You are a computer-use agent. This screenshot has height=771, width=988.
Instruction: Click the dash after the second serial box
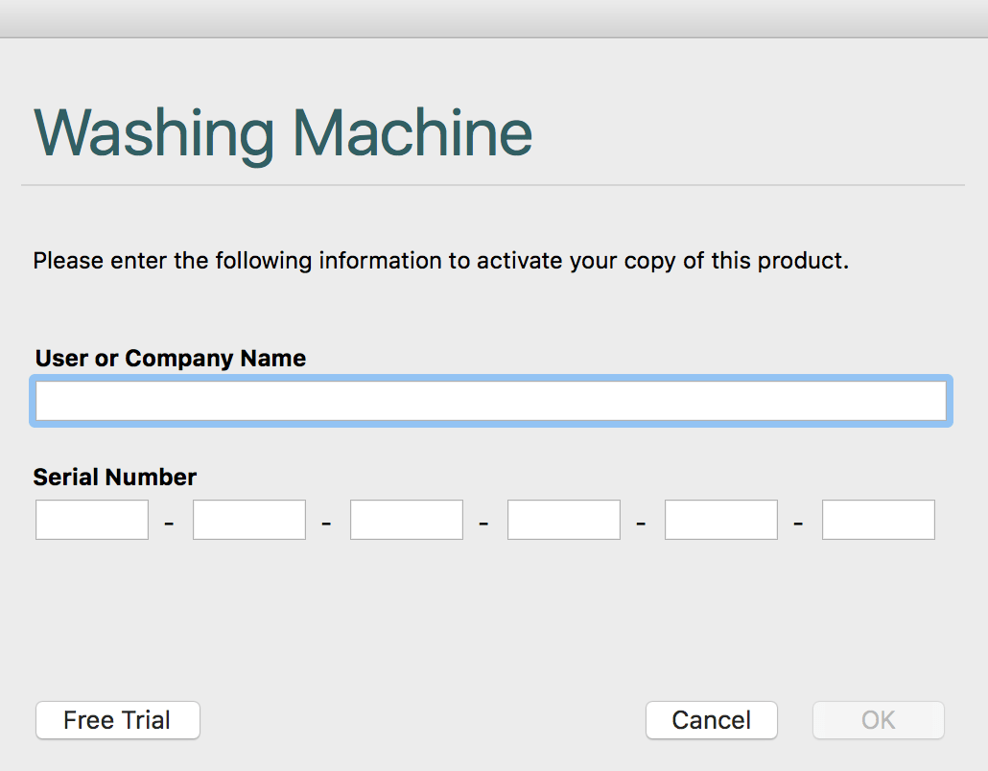point(327,524)
